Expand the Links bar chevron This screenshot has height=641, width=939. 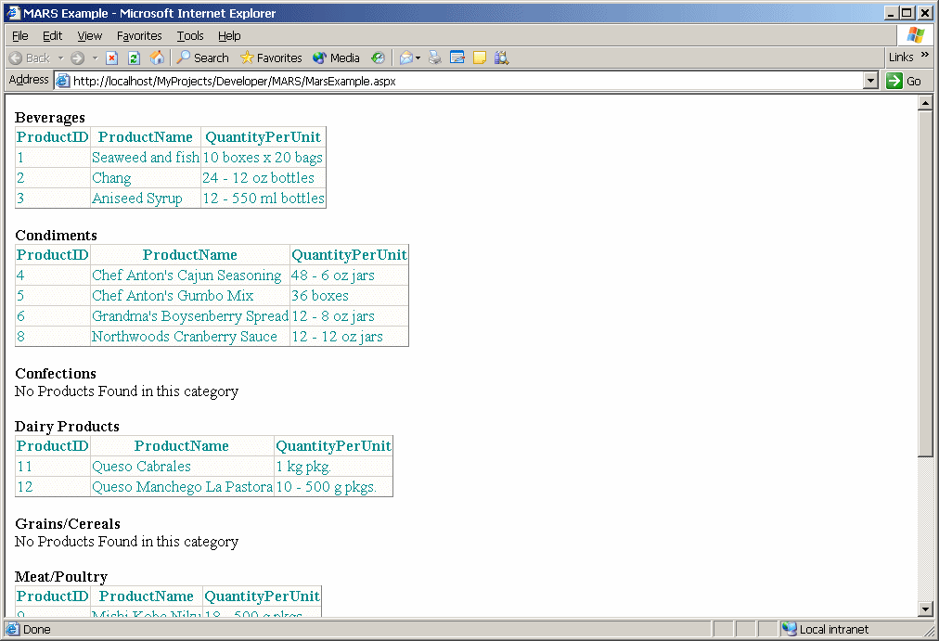925,55
